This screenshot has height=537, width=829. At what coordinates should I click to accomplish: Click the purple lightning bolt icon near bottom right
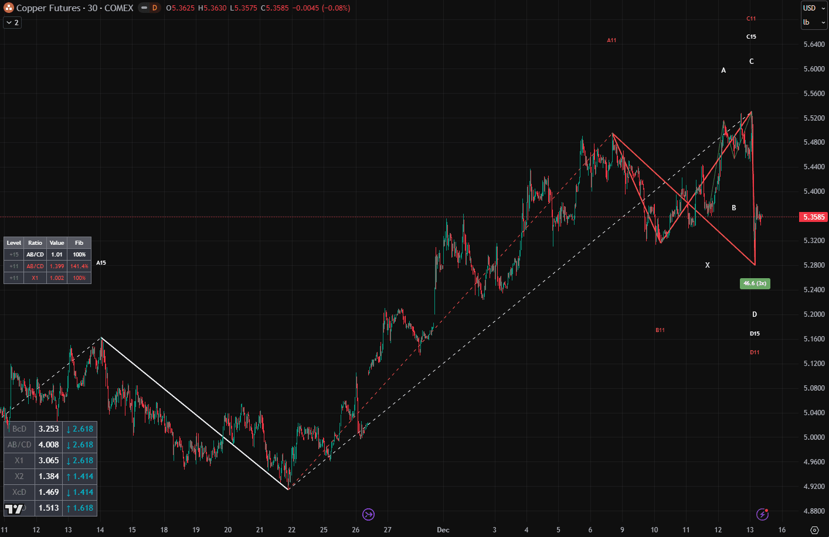[x=763, y=514]
